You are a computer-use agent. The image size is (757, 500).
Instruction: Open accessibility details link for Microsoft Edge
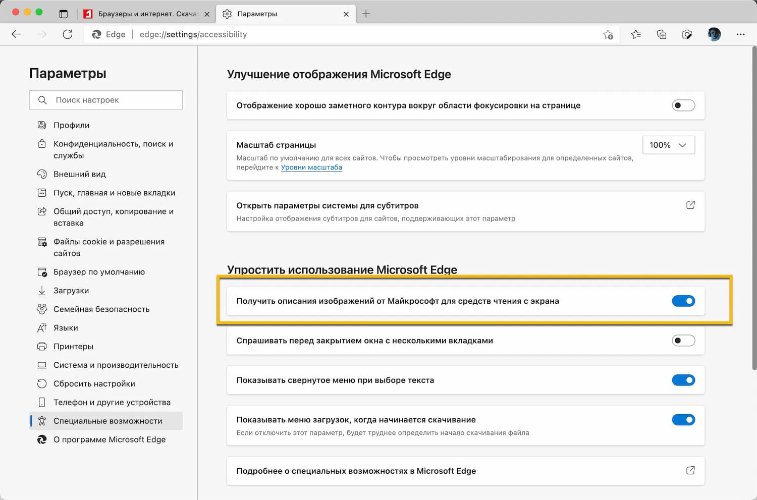click(x=690, y=470)
